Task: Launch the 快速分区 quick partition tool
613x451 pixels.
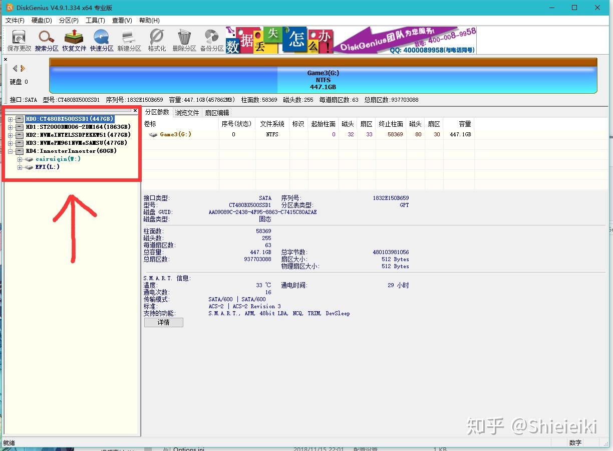Action: 102,40
